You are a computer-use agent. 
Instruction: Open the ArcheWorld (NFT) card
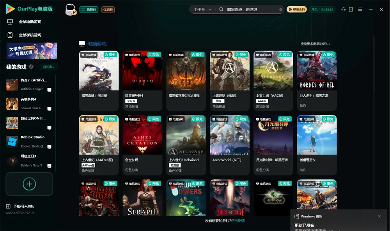[x=230, y=145]
